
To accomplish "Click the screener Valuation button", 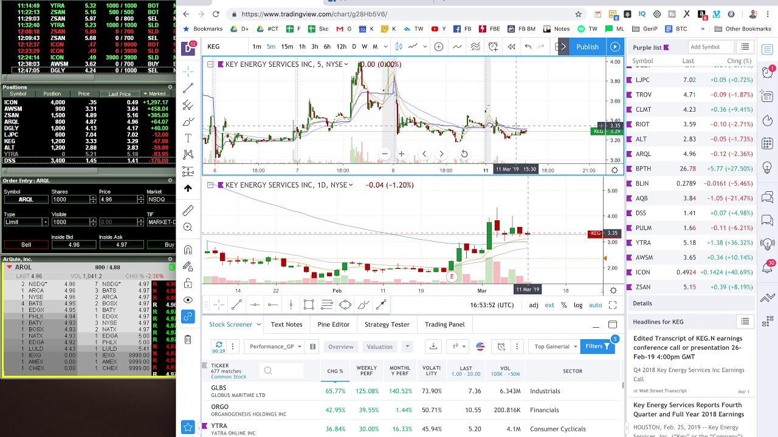I will pyautogui.click(x=379, y=347).
